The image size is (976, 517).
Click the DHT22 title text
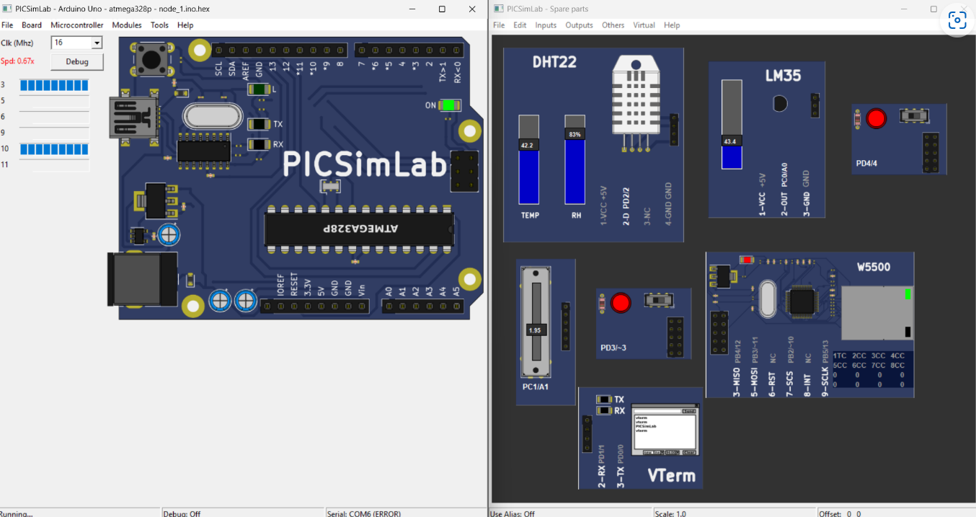point(554,62)
